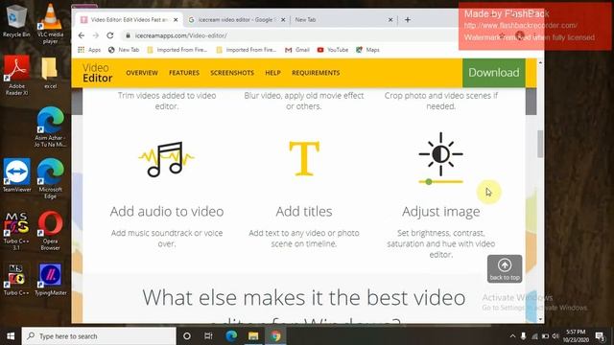Click the Adjust image brightness icon
This screenshot has height=345, width=614.
pyautogui.click(x=441, y=159)
